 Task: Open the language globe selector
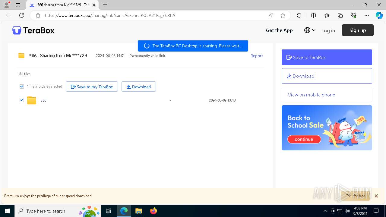pyautogui.click(x=310, y=30)
